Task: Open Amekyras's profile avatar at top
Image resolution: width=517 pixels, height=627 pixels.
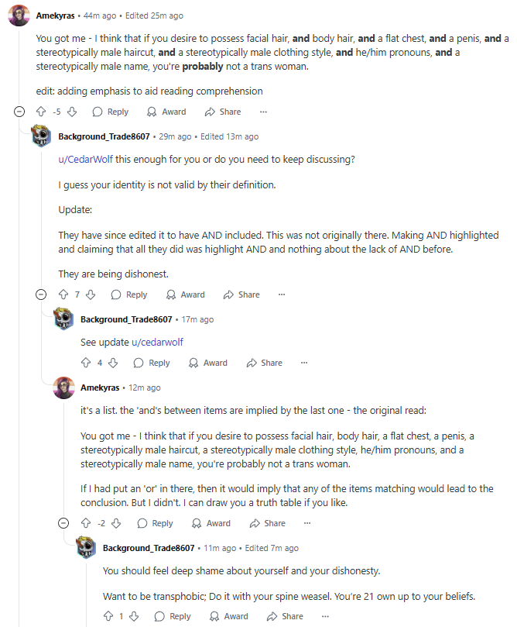Action: coord(19,16)
